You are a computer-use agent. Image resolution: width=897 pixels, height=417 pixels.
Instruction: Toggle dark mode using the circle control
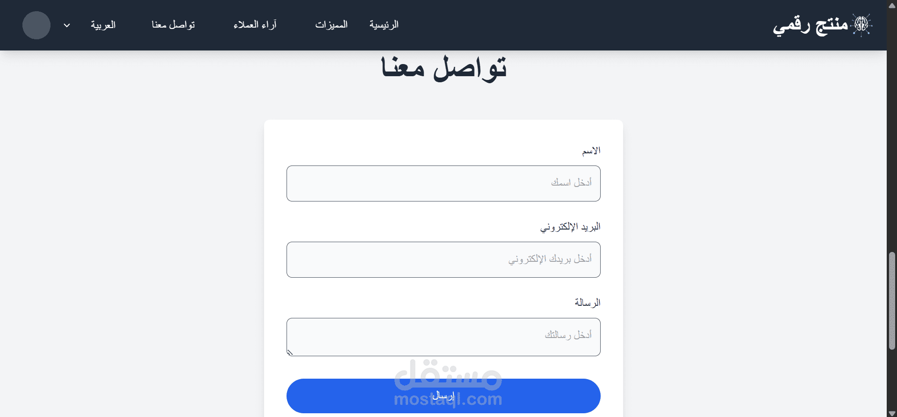pyautogui.click(x=36, y=25)
